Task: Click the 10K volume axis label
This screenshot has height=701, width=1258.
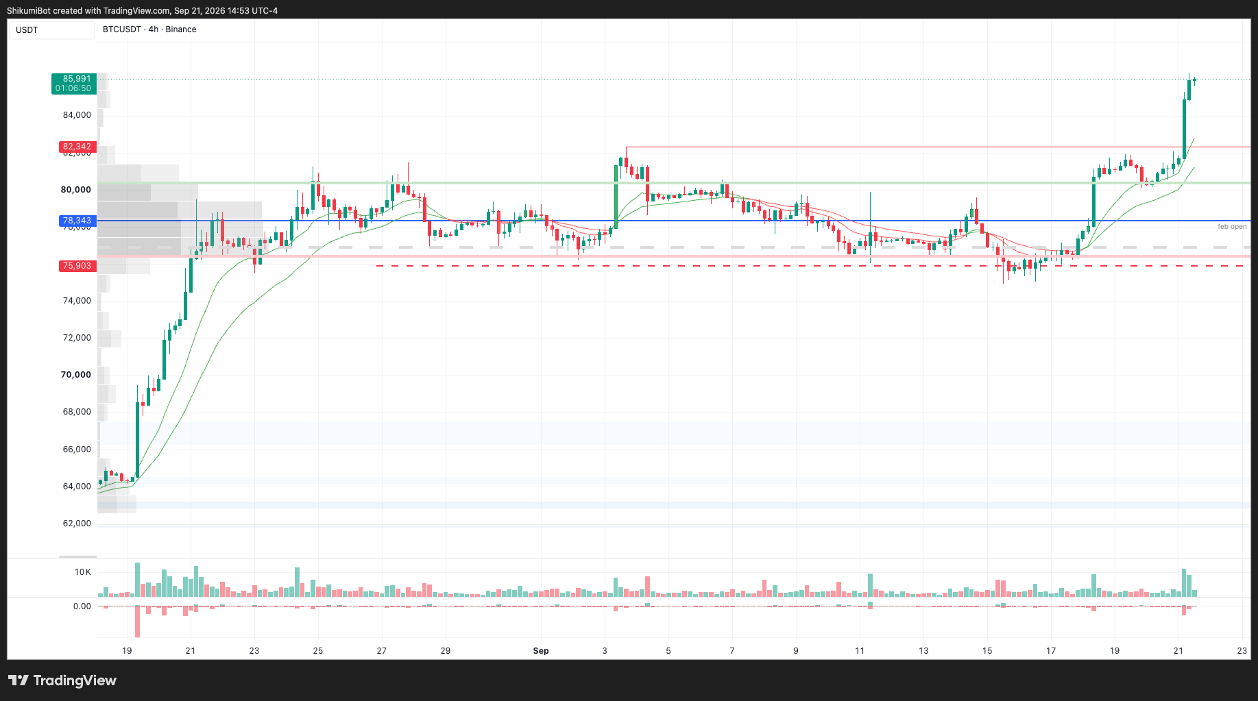Action: 83,572
